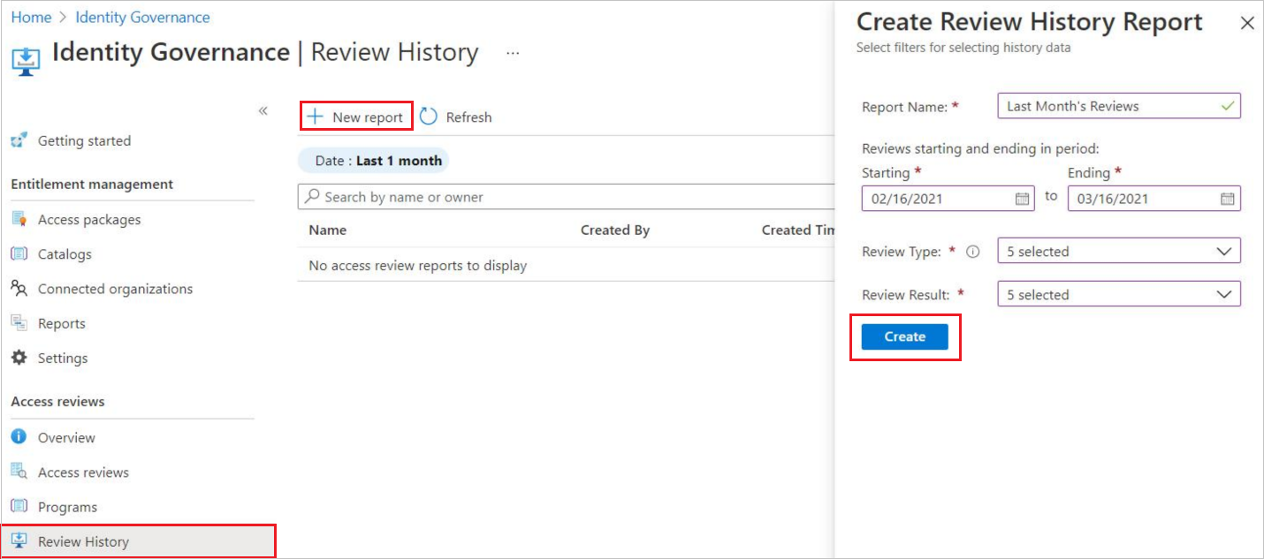Navigate Home via the breadcrumb link
1264x559 pixels.
coord(31,17)
